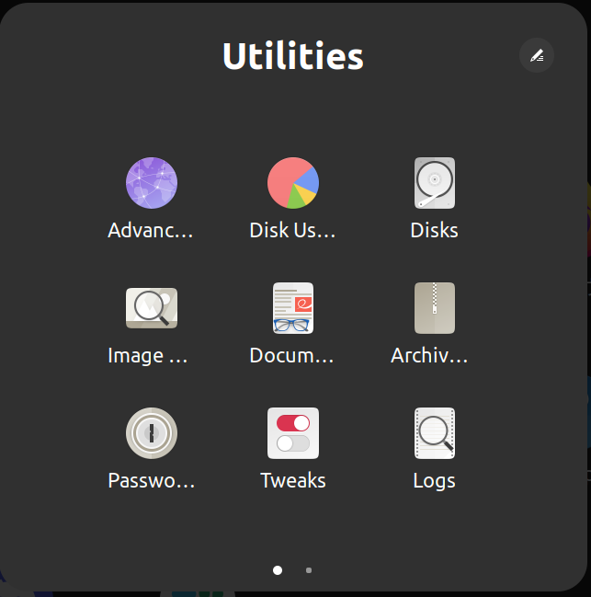Click the "Disk Us…" app label
Viewport: 591px width, 597px height.
[x=292, y=230]
